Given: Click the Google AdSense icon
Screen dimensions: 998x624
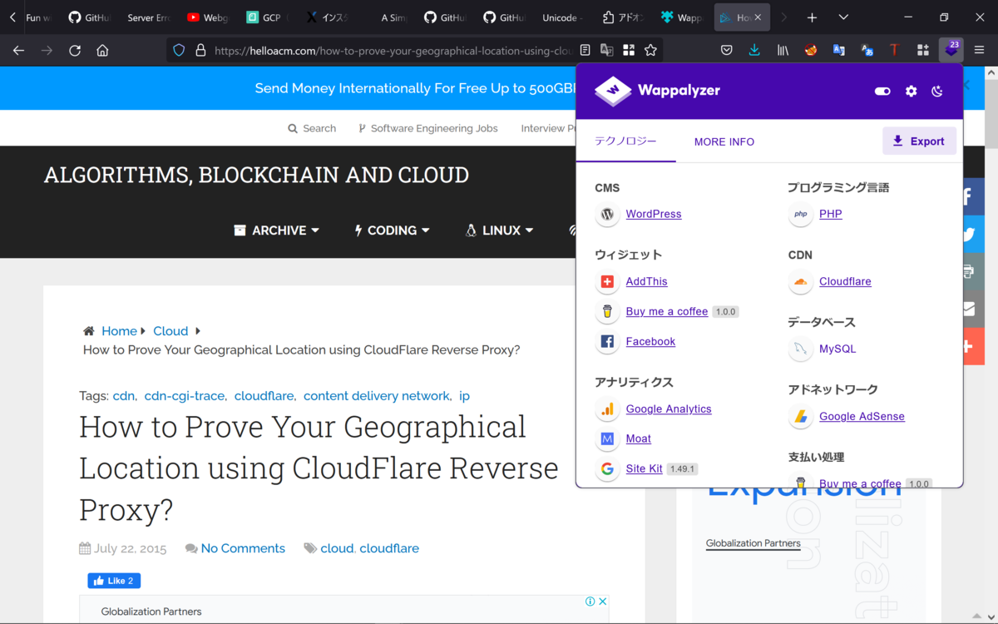Looking at the screenshot, I should point(800,416).
